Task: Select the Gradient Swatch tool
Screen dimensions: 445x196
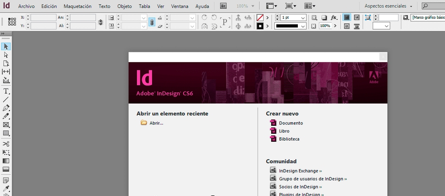Action: click(6, 161)
